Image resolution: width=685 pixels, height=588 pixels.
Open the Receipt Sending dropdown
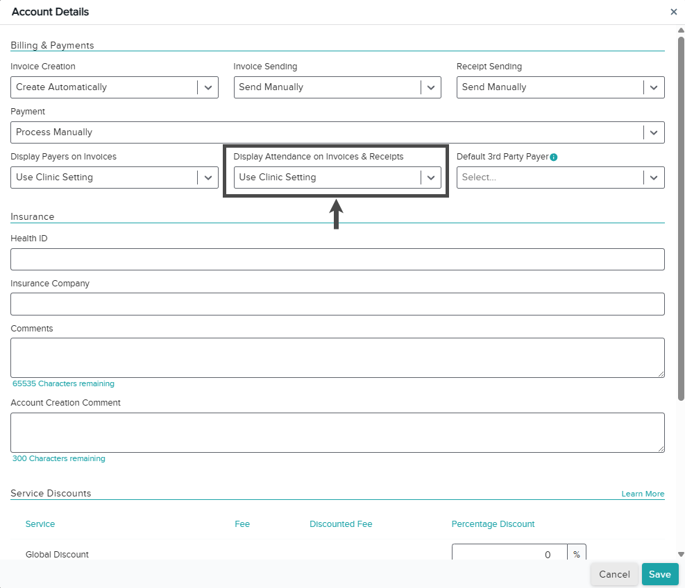pyautogui.click(x=561, y=87)
